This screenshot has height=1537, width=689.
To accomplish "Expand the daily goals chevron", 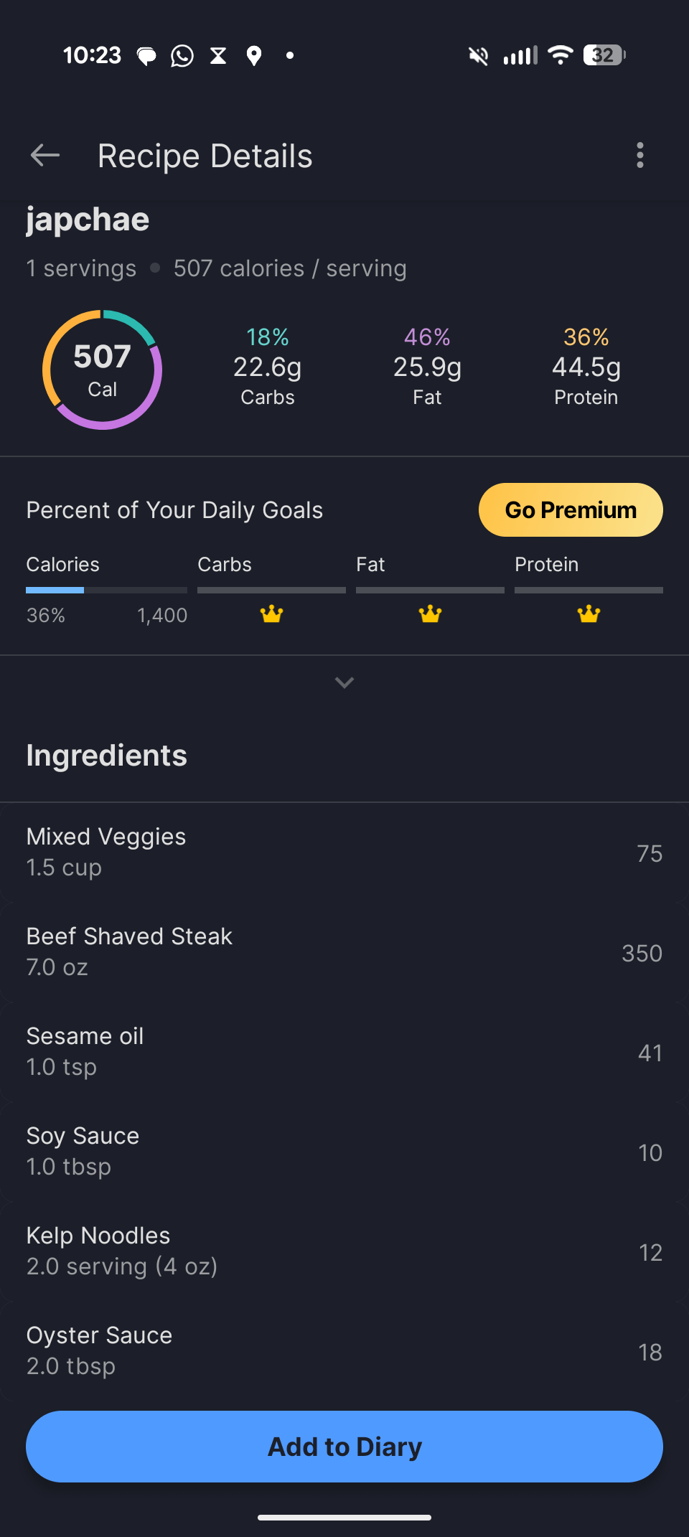I will click(x=344, y=682).
